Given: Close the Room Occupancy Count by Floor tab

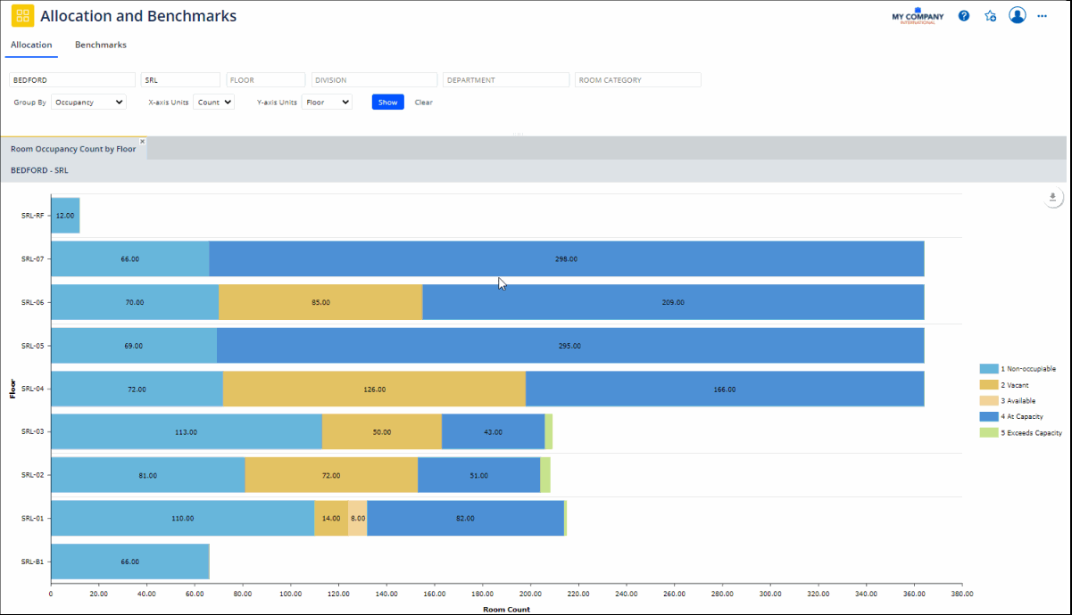Looking at the screenshot, I should (142, 140).
